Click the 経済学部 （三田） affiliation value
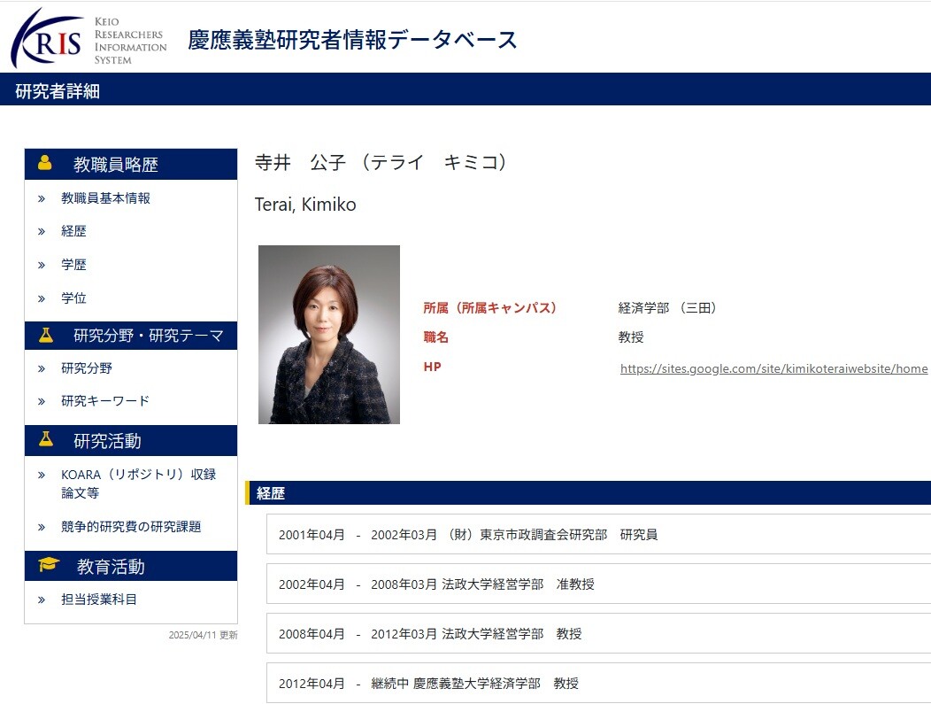The width and height of the screenshot is (931, 704). [667, 308]
